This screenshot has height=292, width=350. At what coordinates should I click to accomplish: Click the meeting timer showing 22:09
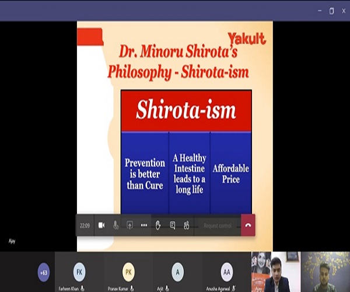[x=85, y=225]
